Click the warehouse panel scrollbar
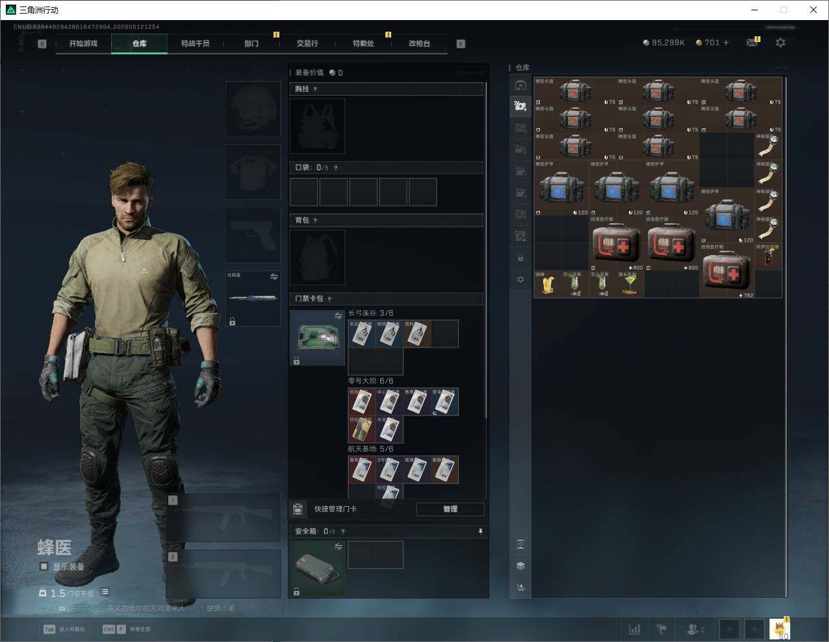Viewport: 829px width, 642px height. (786, 337)
